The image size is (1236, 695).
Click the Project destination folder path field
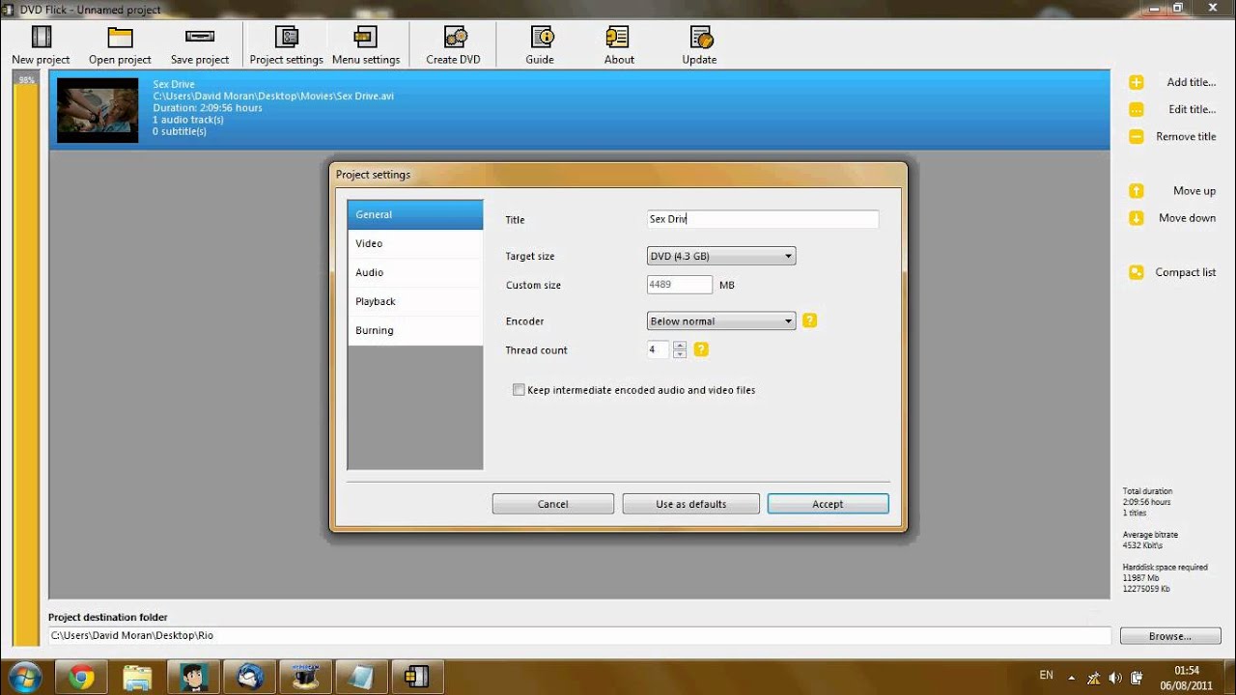579,636
